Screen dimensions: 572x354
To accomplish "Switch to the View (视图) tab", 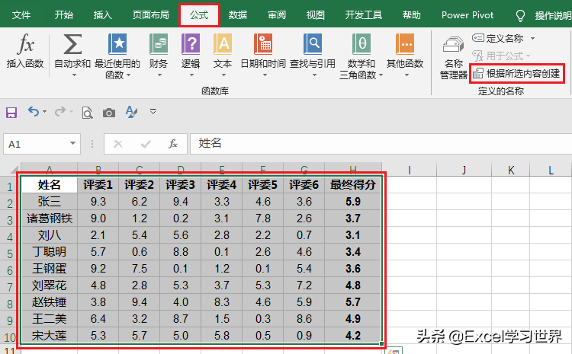I will [x=316, y=15].
